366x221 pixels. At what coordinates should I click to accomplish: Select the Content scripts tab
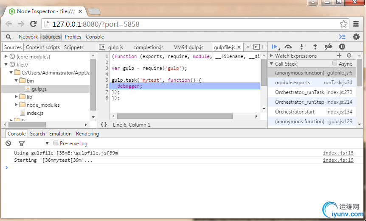pyautogui.click(x=43, y=47)
